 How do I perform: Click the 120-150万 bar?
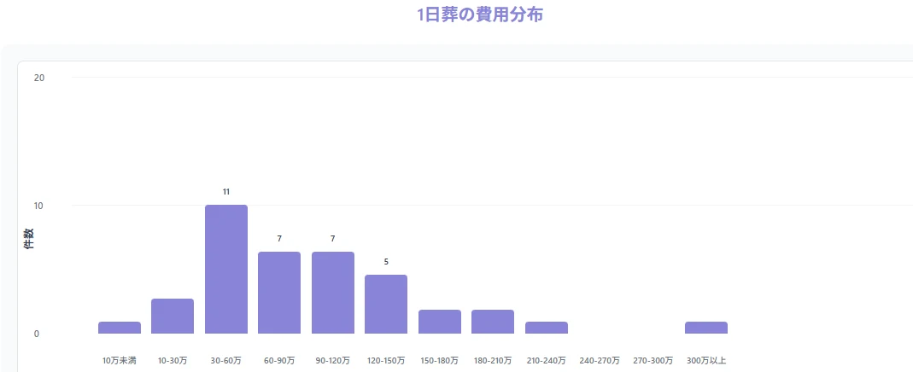tap(386, 304)
